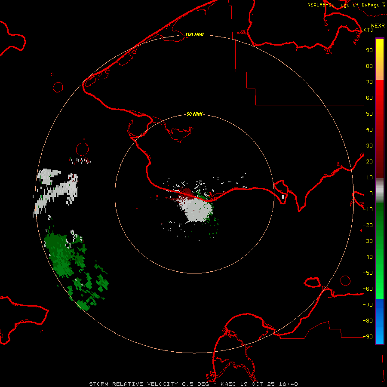Click the 90 value on velocity scale
Screen dimensions: 387x387
[369, 50]
